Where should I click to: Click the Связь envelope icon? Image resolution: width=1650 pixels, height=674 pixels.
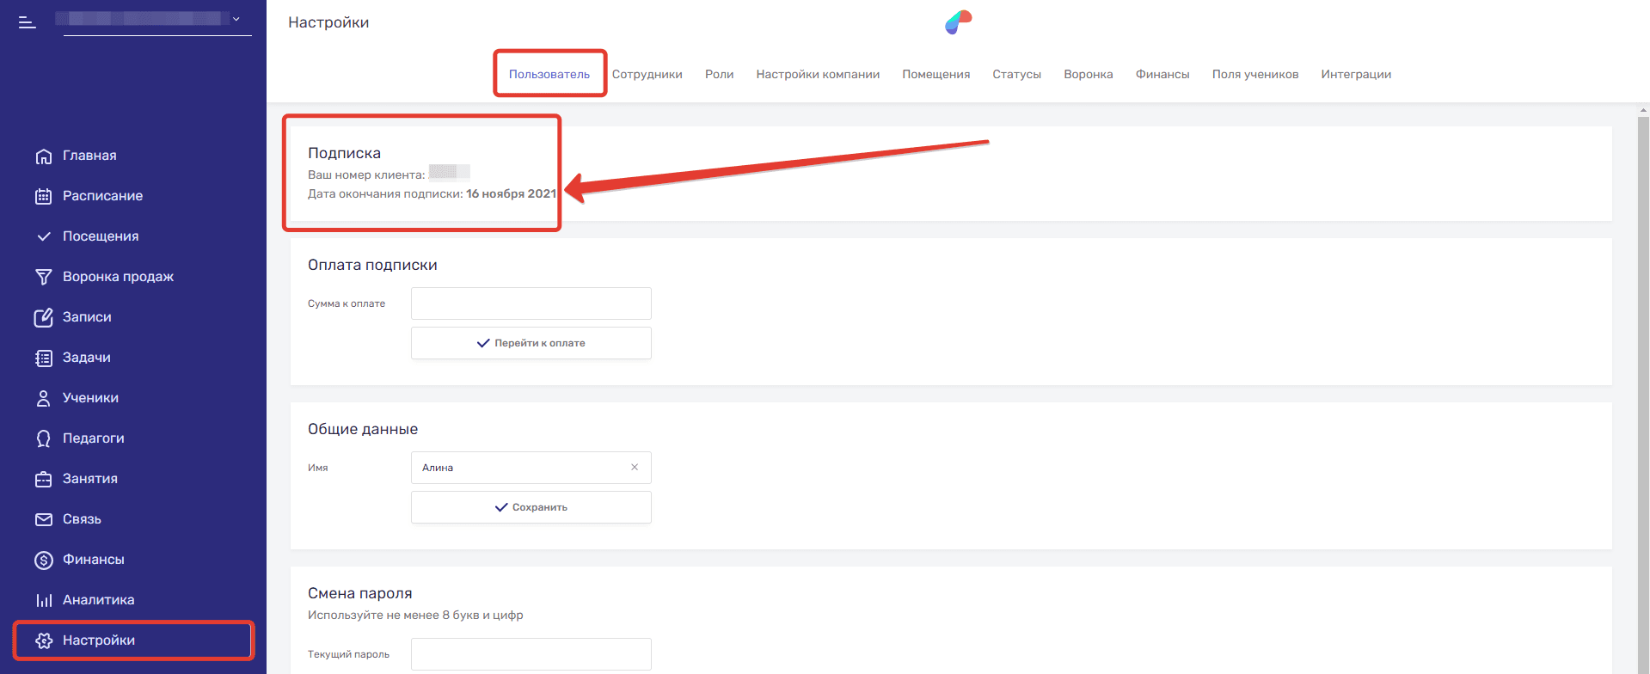pos(43,519)
